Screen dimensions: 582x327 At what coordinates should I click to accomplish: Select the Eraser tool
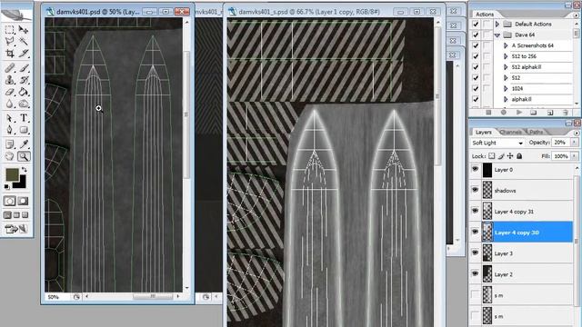[x=10, y=92]
